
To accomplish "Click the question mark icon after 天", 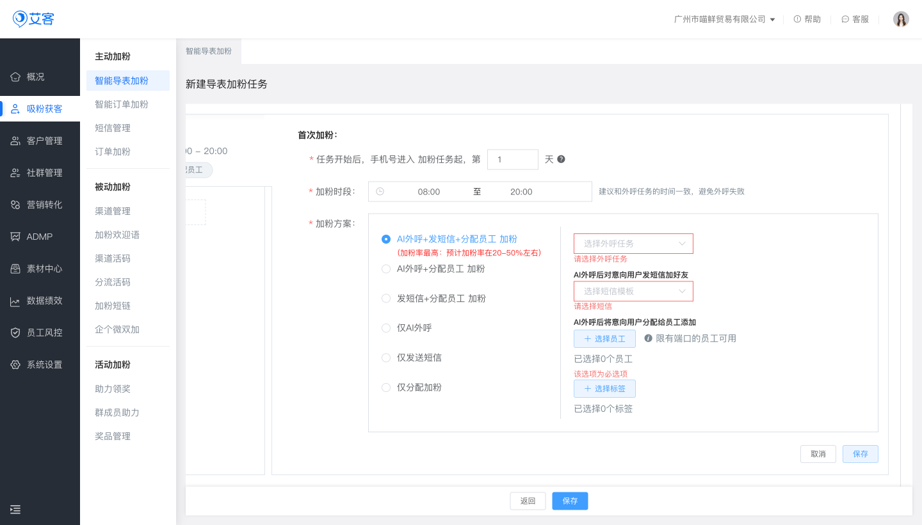I will [561, 159].
